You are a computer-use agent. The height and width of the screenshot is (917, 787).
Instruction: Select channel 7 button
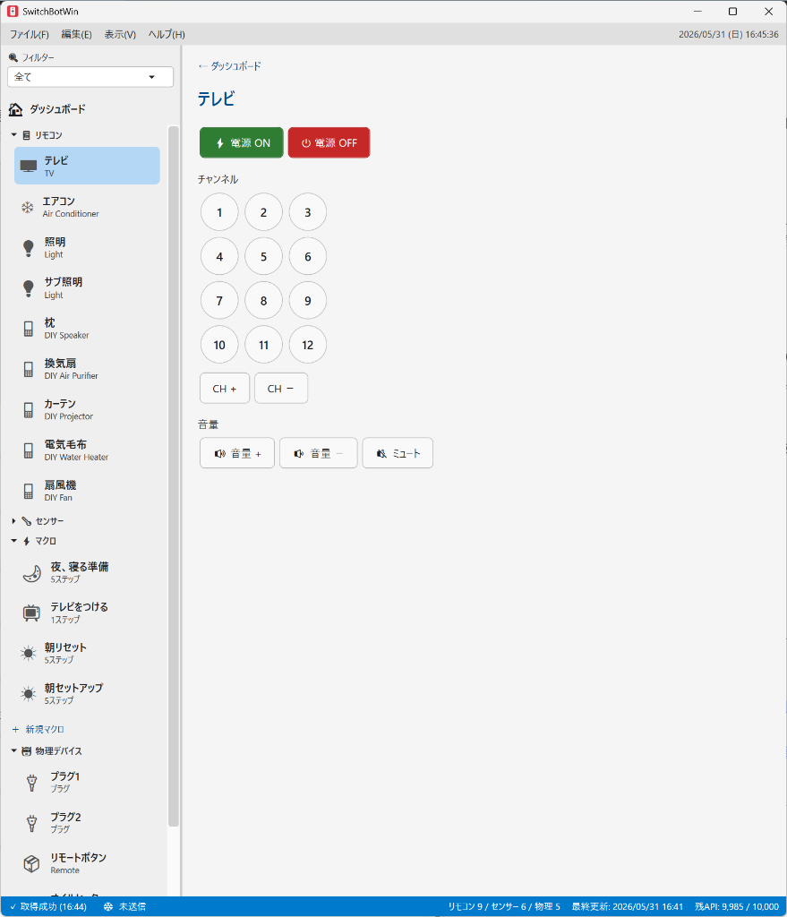(219, 301)
